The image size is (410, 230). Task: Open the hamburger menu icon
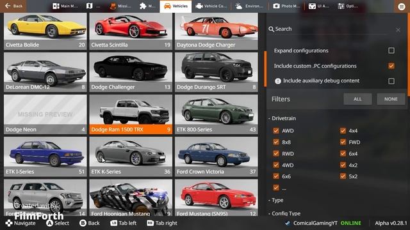pyautogui.click(x=402, y=6)
